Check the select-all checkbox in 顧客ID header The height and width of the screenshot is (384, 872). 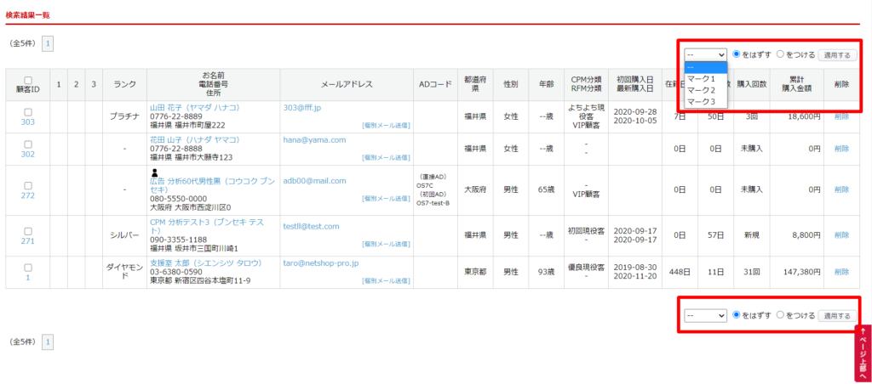27,80
